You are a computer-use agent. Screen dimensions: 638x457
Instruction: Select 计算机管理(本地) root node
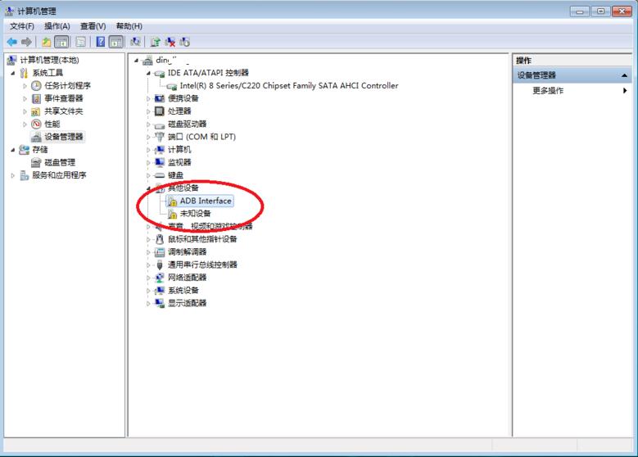(x=49, y=61)
